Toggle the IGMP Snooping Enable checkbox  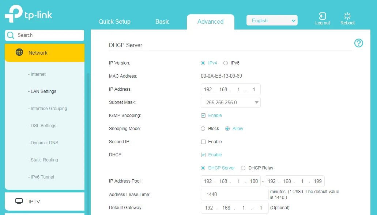coord(203,116)
